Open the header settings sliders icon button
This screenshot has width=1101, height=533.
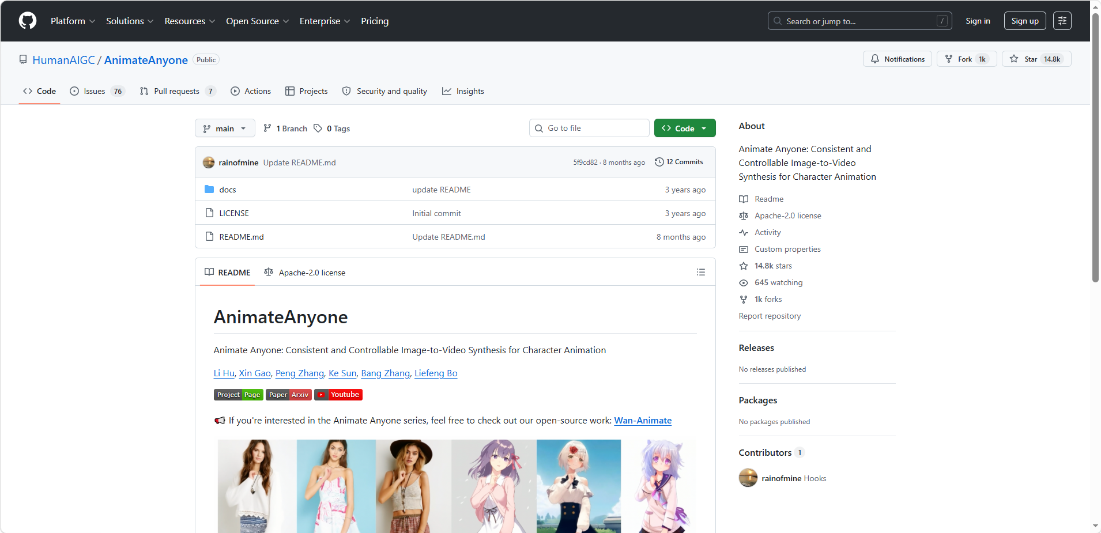point(1062,21)
